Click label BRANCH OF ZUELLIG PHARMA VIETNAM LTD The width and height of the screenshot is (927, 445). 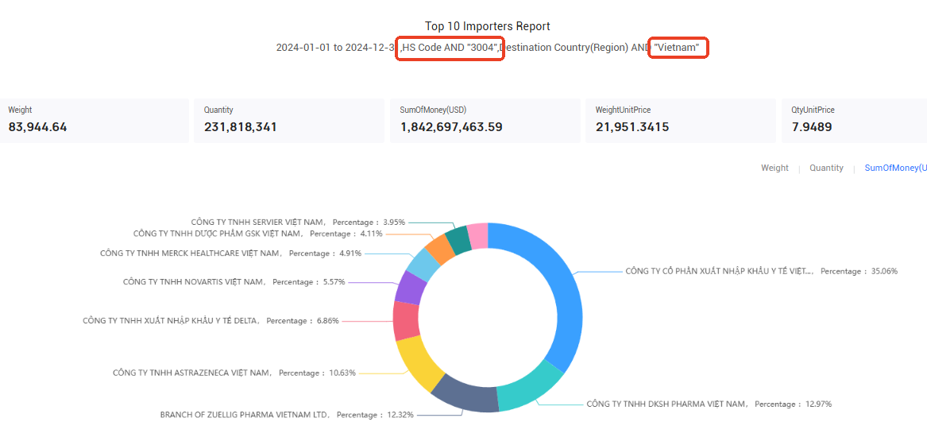tap(245, 415)
